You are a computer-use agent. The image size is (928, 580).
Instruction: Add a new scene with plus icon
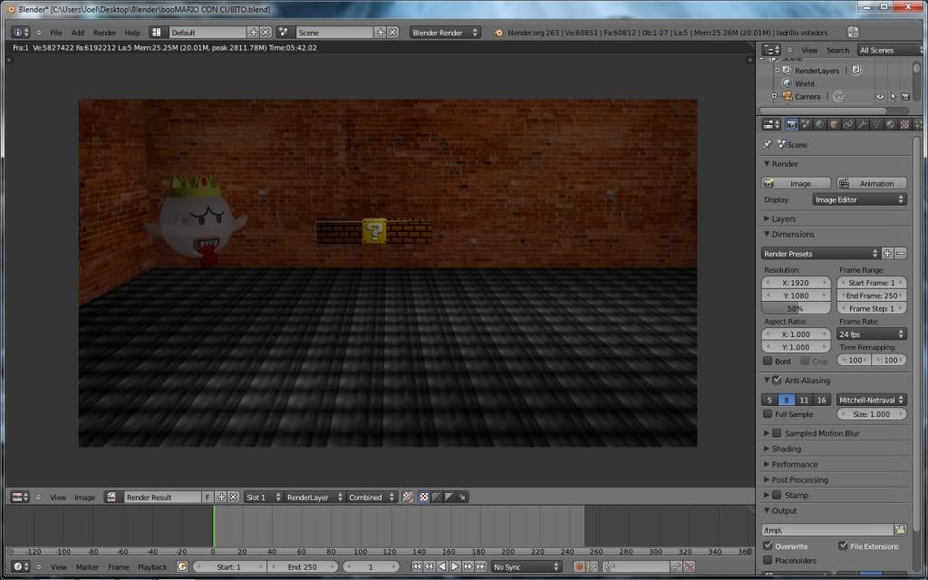coord(381,33)
